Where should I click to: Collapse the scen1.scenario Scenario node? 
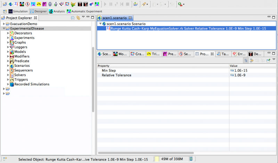coord(100,24)
